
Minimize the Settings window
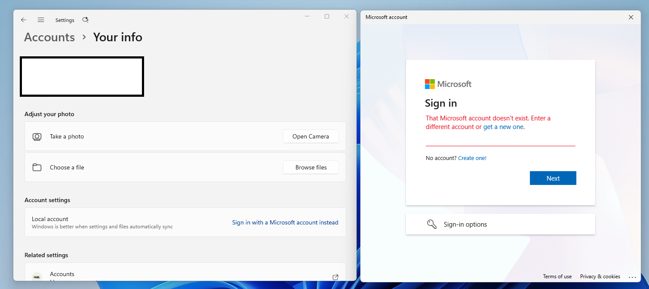pyautogui.click(x=307, y=16)
